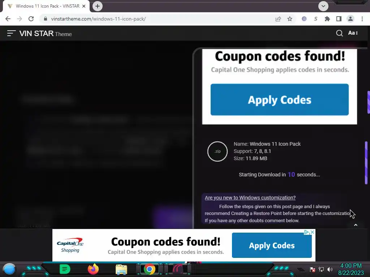The height and width of the screenshot is (277, 370).
Task: Close the bottom Capital One ad
Action: coord(312,232)
